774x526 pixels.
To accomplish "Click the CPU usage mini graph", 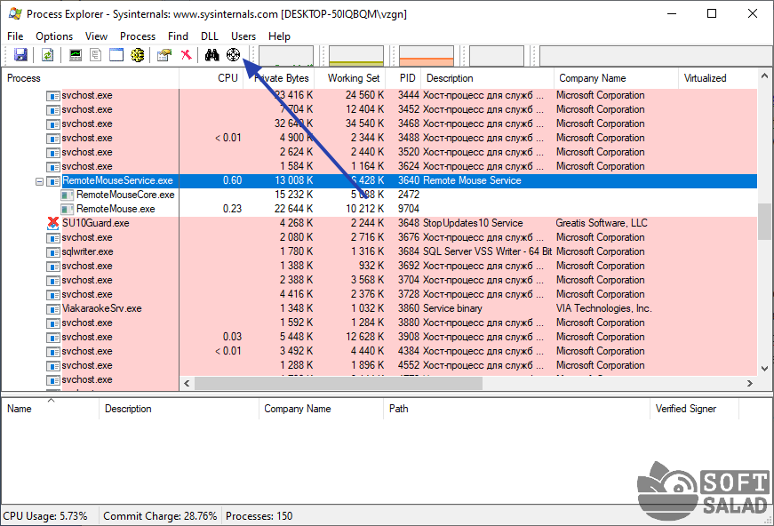I will (x=286, y=56).
